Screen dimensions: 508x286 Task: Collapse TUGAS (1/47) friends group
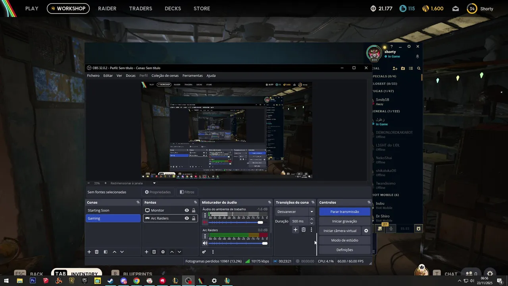point(383,91)
